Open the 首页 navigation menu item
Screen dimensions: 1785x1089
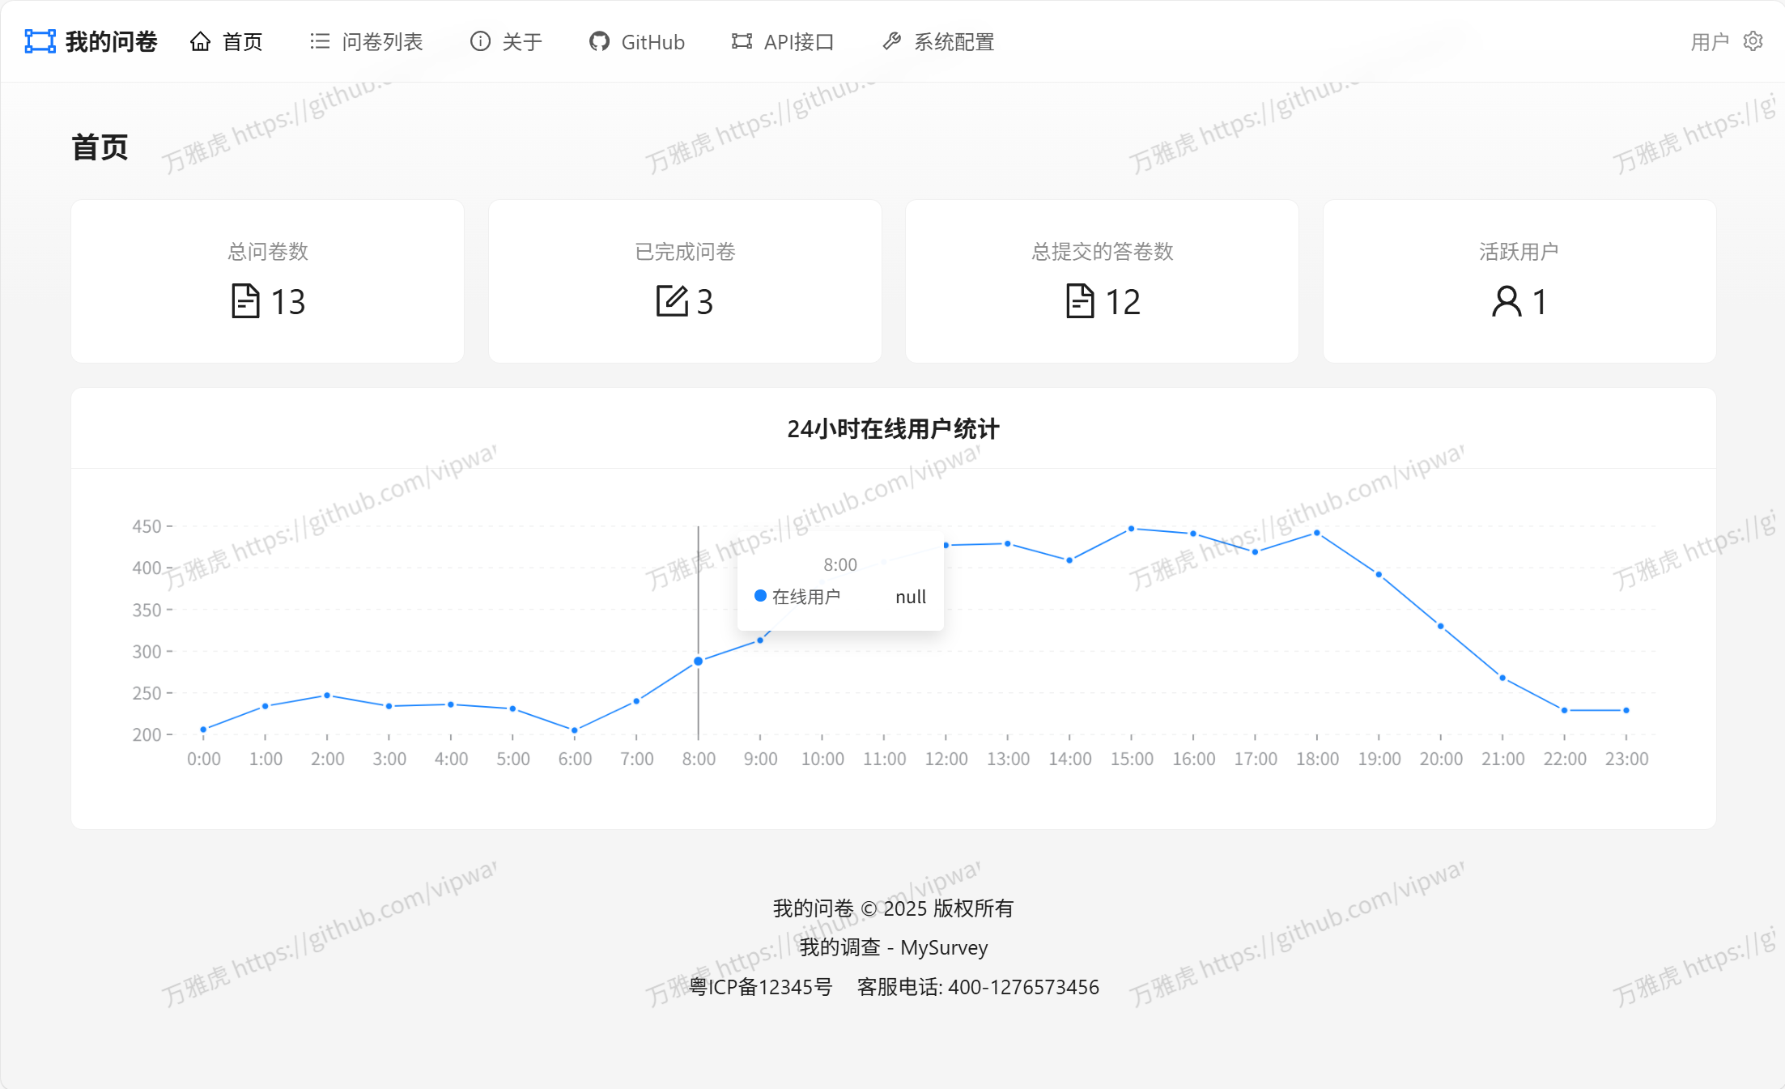click(x=242, y=41)
